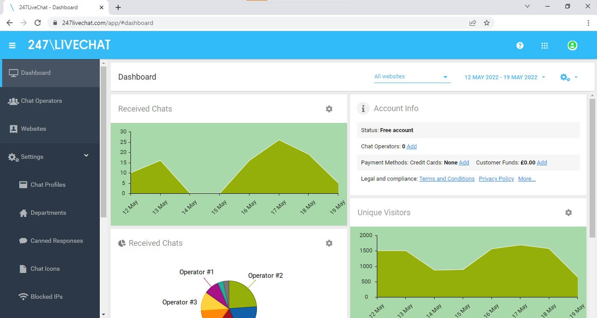Click the sidebar vertical scrollbar
597x318 pixels.
[x=103, y=141]
